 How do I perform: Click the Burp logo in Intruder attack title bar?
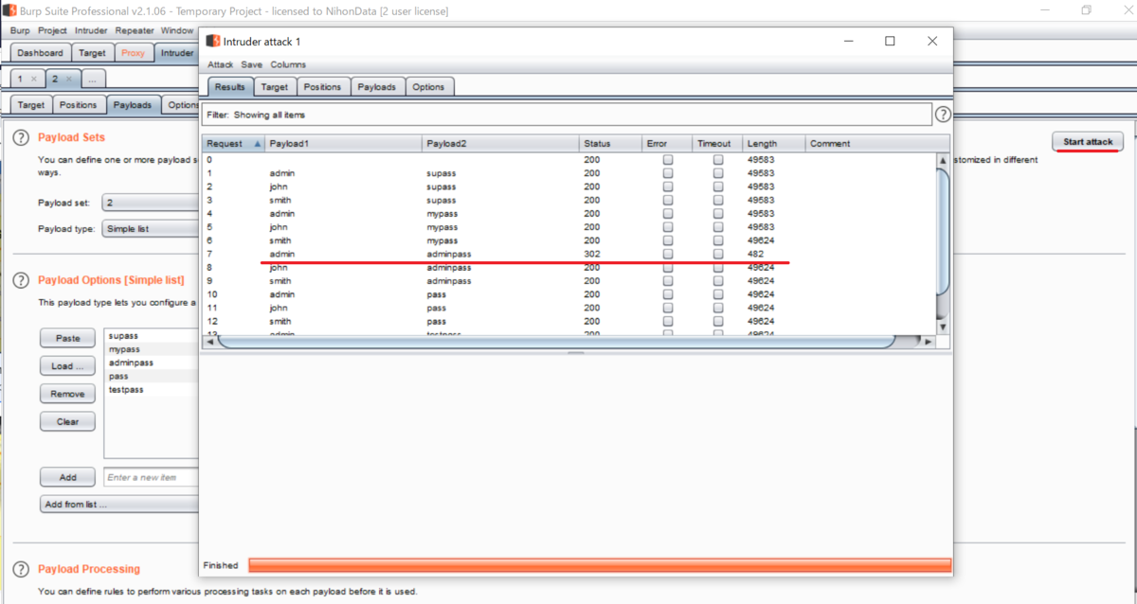pos(212,42)
